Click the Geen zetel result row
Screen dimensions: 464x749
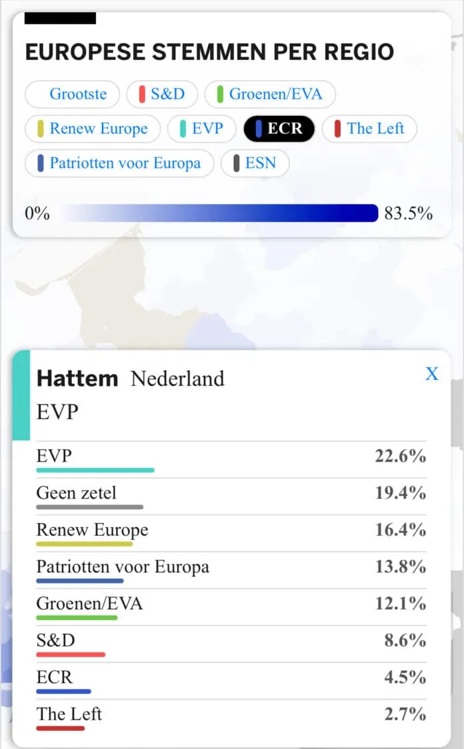click(231, 494)
